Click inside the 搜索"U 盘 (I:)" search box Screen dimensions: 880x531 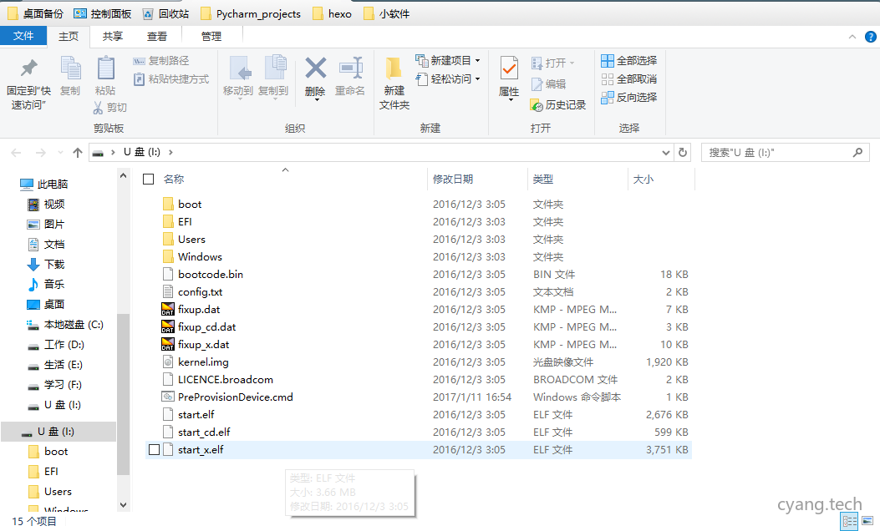pyautogui.click(x=777, y=152)
